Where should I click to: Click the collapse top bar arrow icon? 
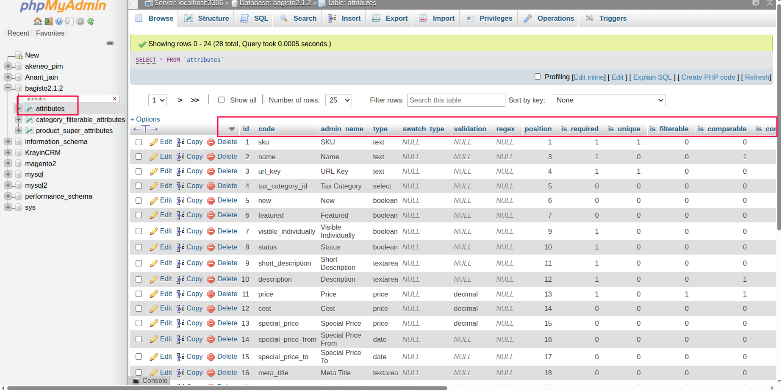pos(770,3)
